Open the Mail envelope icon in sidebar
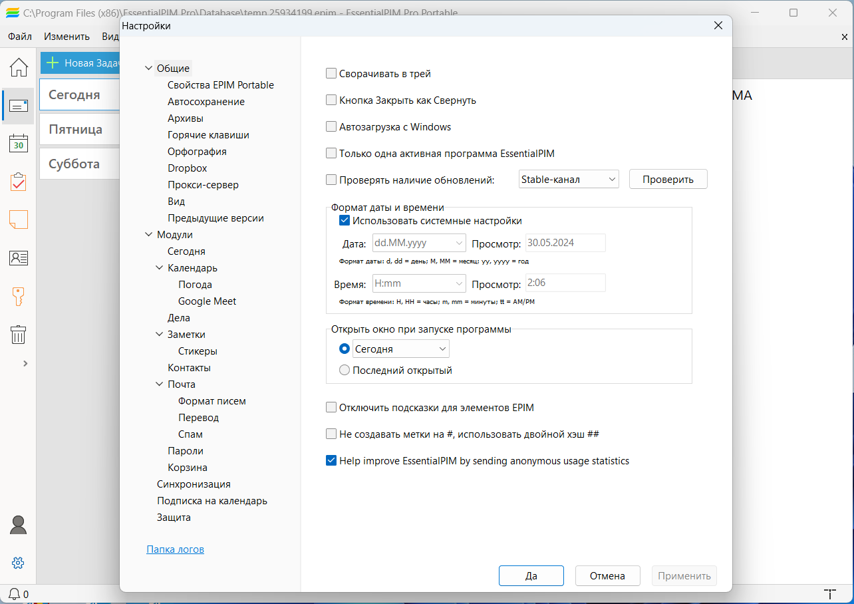 pyautogui.click(x=19, y=106)
